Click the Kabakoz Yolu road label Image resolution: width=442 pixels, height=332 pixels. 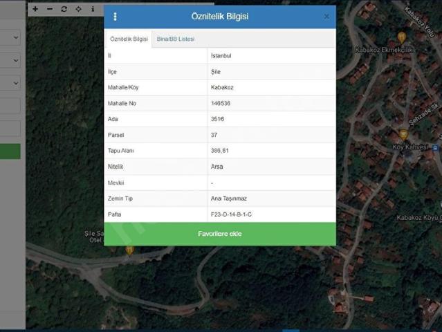(419, 22)
